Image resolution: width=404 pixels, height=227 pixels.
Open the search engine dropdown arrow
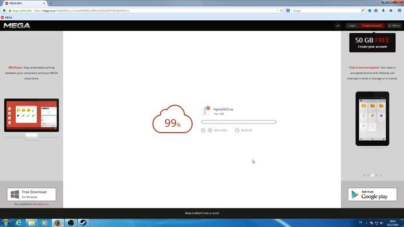291,11
